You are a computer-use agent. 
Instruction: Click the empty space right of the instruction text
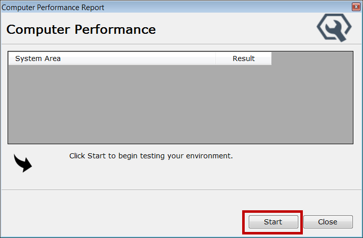coord(293,156)
